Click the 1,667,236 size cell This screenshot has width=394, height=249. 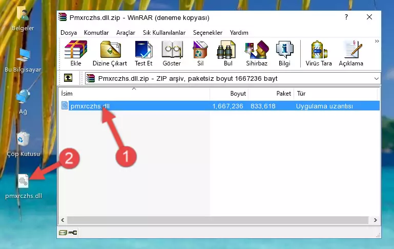[227, 106]
